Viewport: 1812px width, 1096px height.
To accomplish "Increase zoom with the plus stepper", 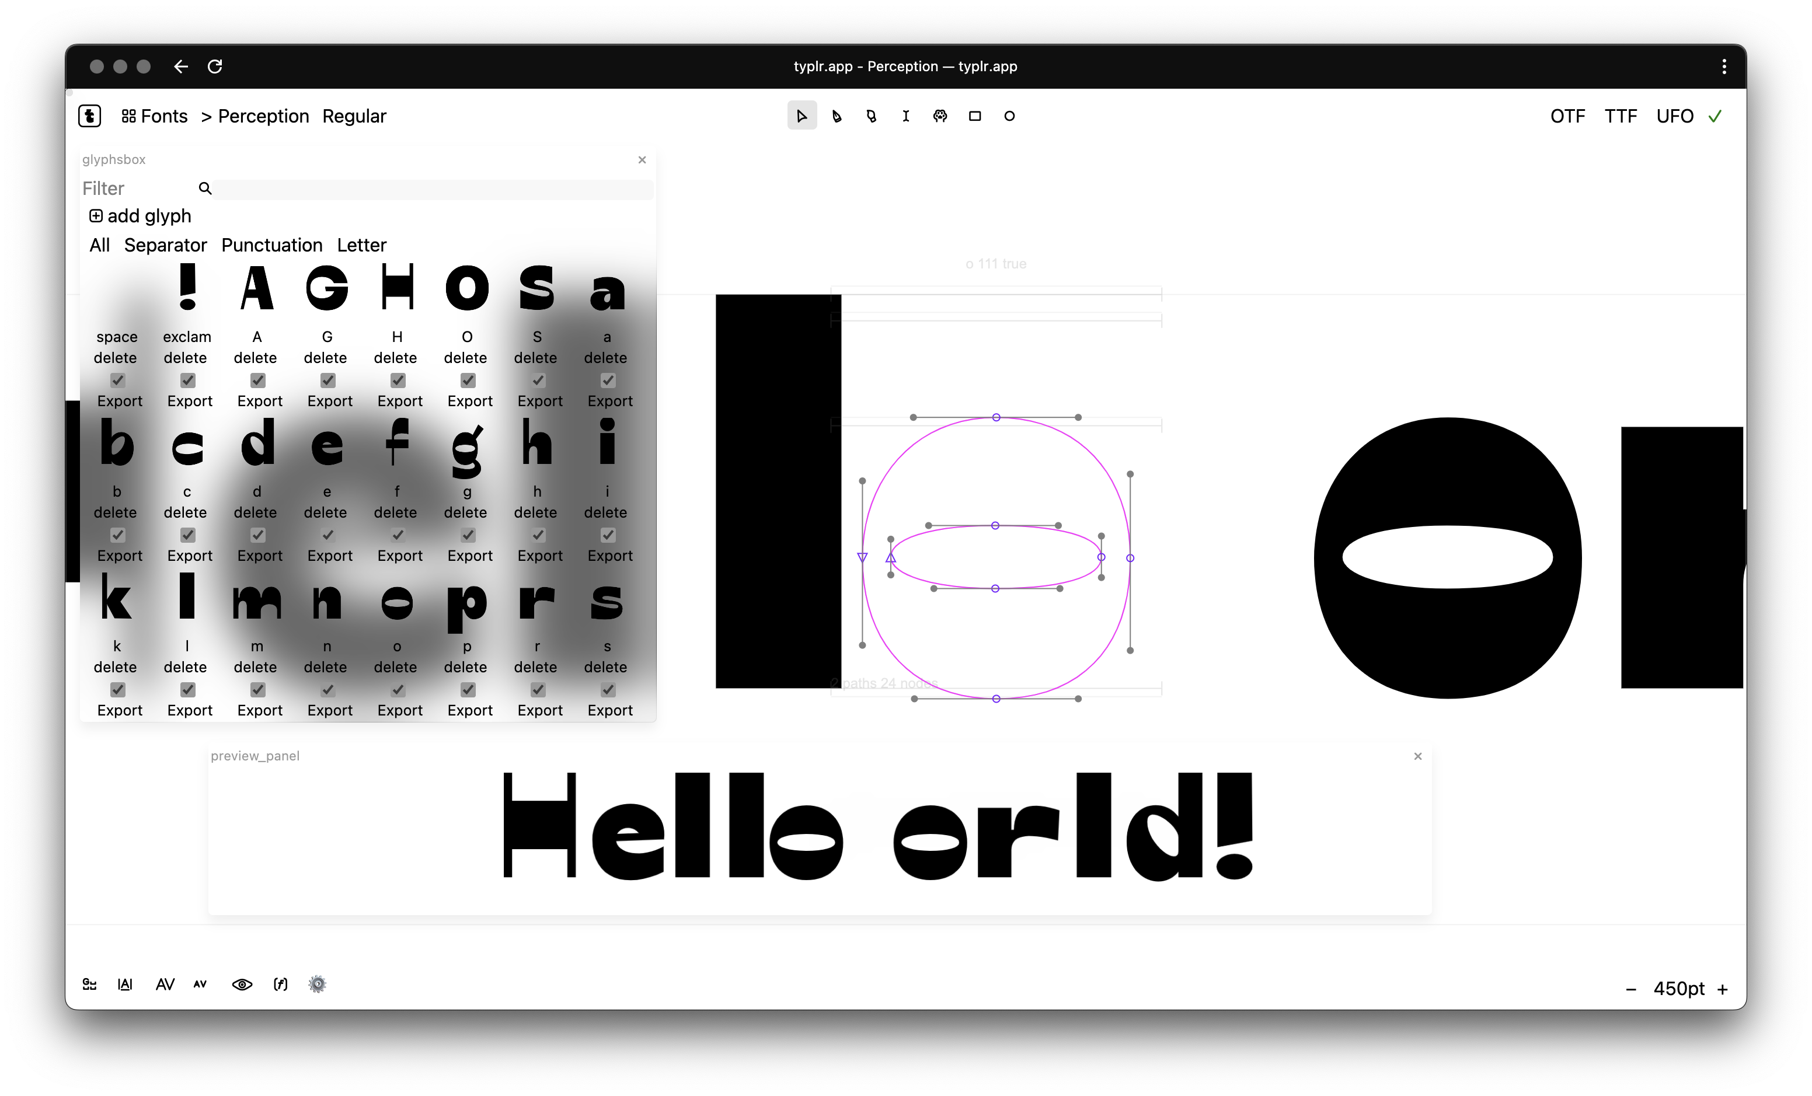I will click(x=1722, y=989).
